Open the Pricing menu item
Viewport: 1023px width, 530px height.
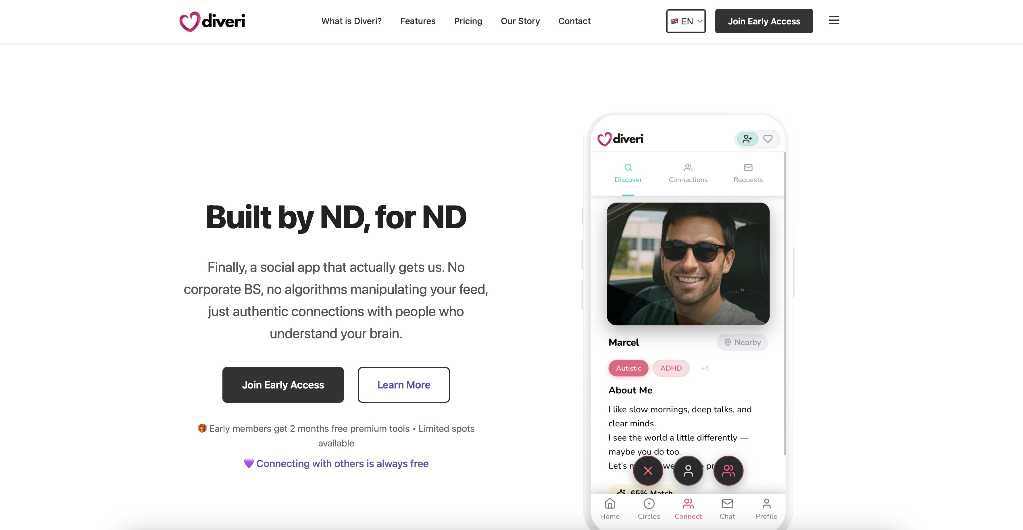tap(468, 21)
